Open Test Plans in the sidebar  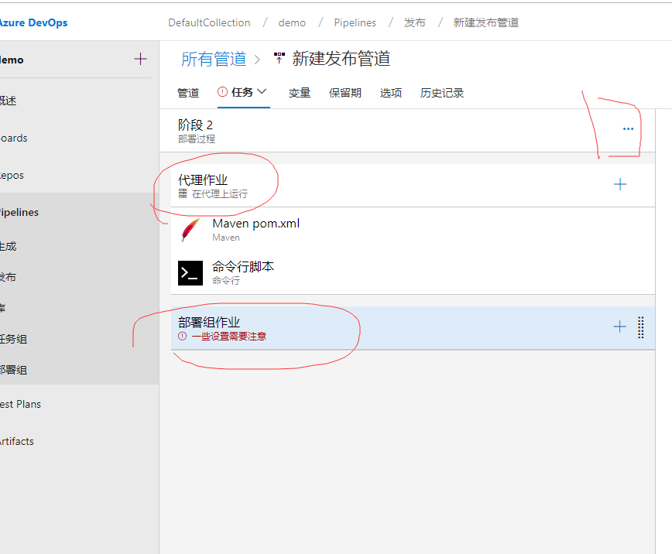(x=20, y=404)
